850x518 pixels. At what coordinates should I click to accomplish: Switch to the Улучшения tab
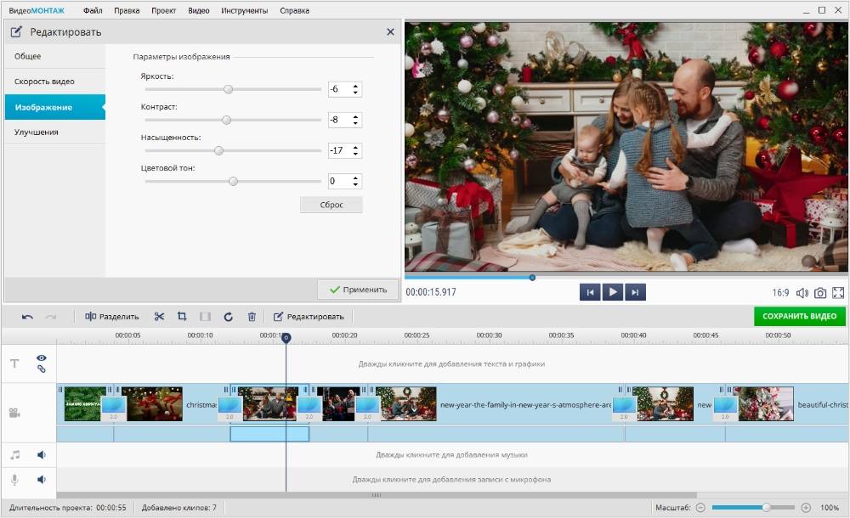[x=37, y=132]
